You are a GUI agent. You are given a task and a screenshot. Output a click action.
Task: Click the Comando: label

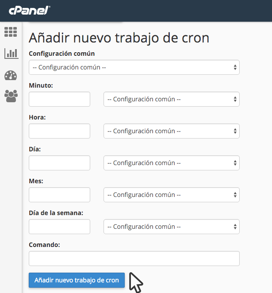pyautogui.click(x=44, y=245)
